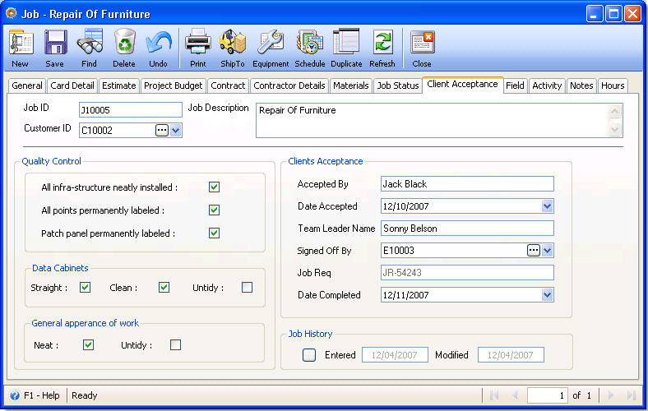The height and width of the screenshot is (411, 648).
Task: Switch to the Notes tab
Action: click(581, 86)
